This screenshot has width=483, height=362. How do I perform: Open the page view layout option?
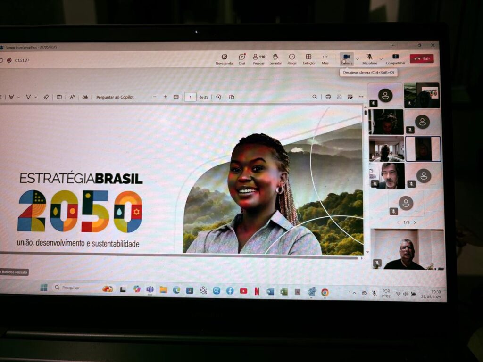click(x=232, y=97)
